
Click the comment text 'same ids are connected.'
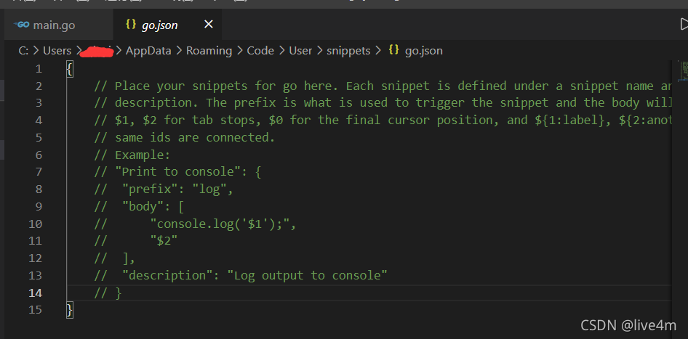click(x=195, y=137)
